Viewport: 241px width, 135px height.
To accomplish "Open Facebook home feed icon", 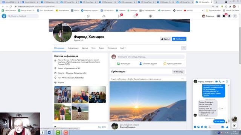I will coord(88,16).
